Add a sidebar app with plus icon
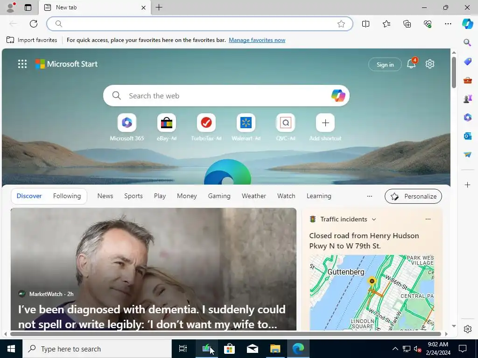The height and width of the screenshot is (358, 478). 468,185
